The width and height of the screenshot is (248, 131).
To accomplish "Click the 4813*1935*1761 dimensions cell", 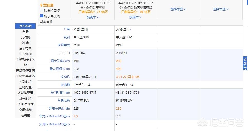I will [x=127, y=93].
